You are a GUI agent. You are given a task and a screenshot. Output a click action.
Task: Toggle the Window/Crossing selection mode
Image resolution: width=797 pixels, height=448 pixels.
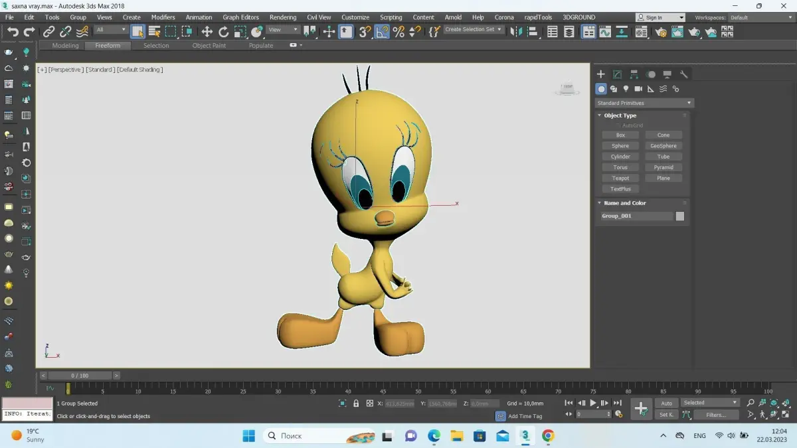pos(187,31)
